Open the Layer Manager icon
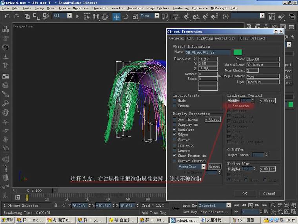 [x=292, y=17]
